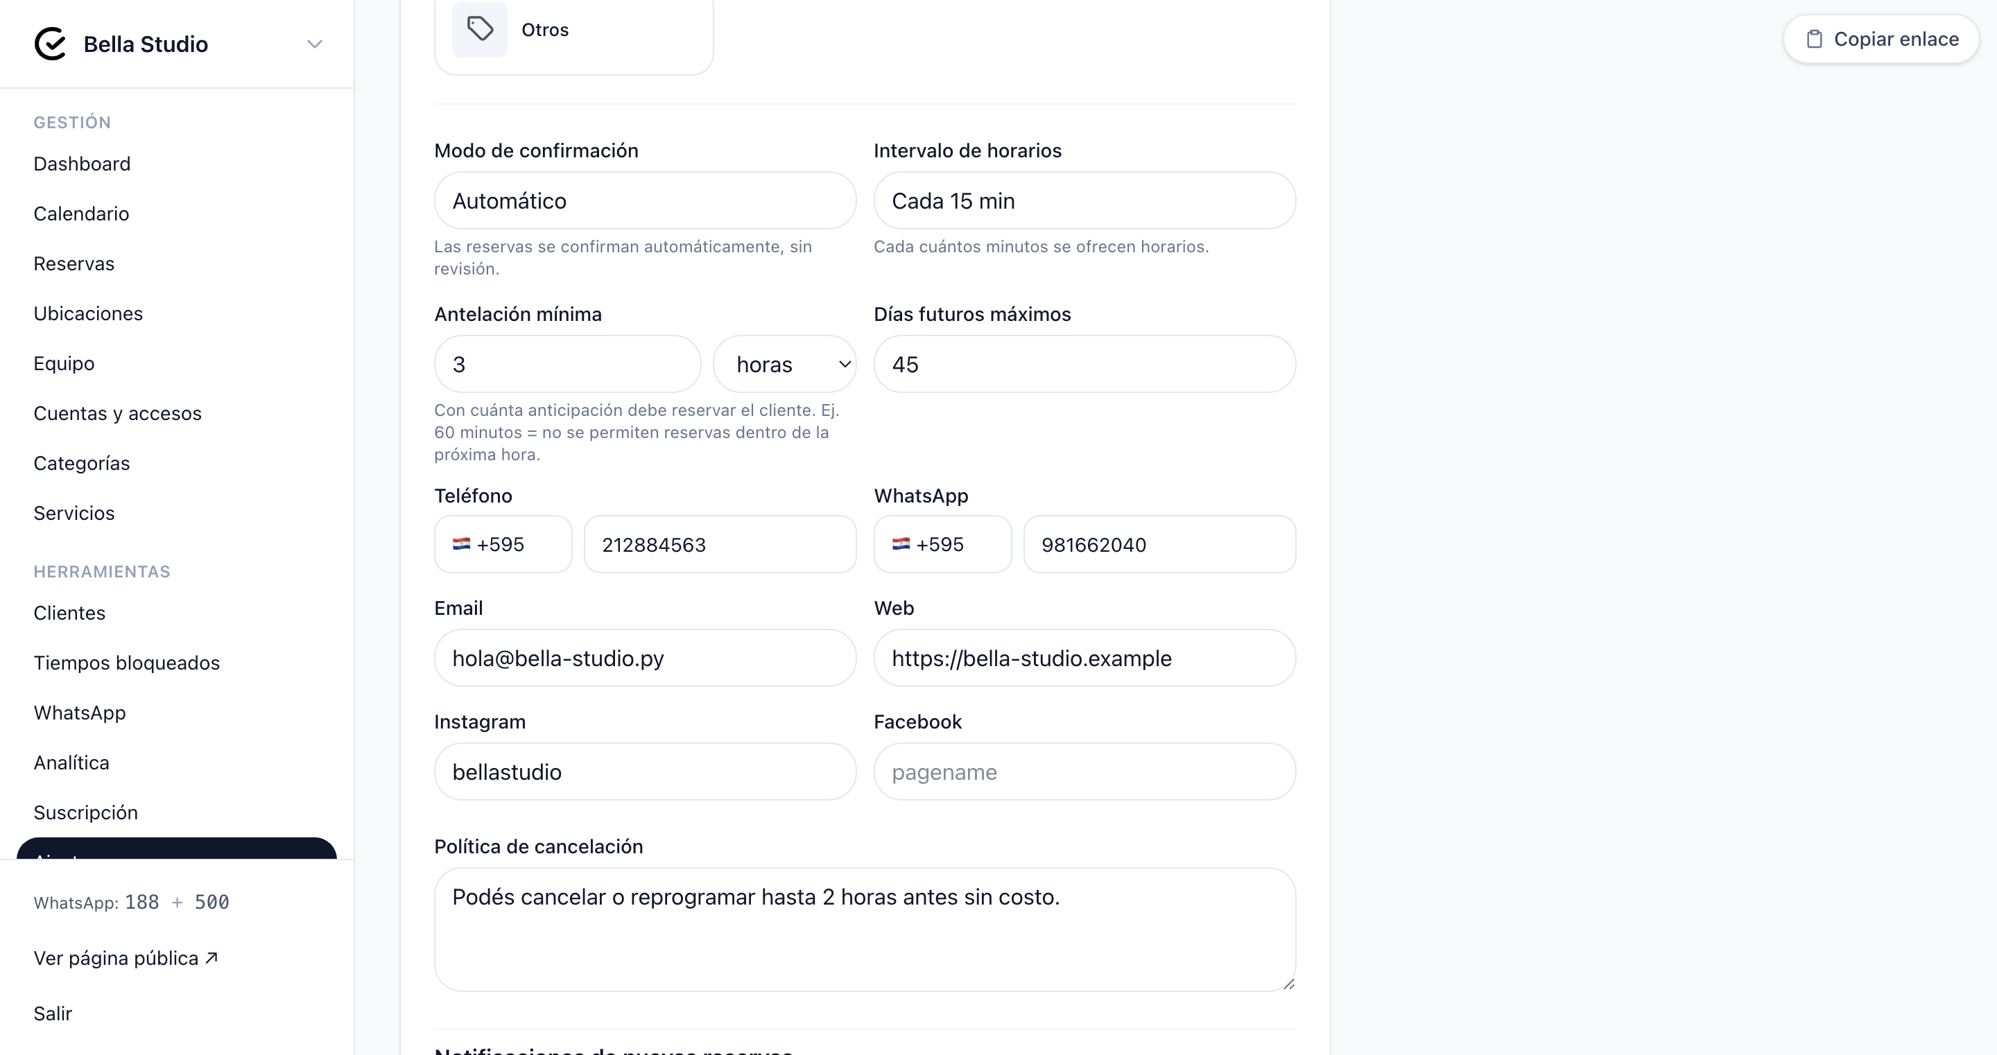Click the WhatsApp number field 981662040
Image resolution: width=1997 pixels, height=1055 pixels.
(1160, 544)
